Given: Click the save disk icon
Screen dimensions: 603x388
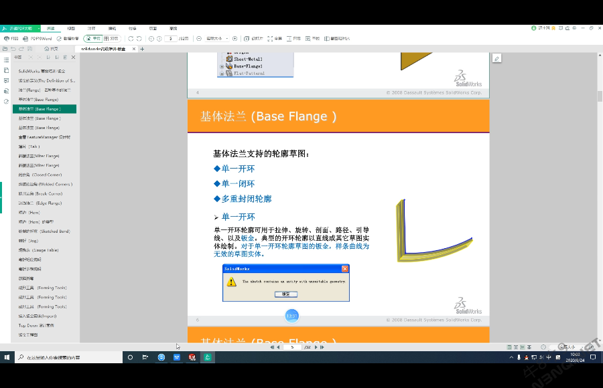Looking at the screenshot, I should pos(30,49).
